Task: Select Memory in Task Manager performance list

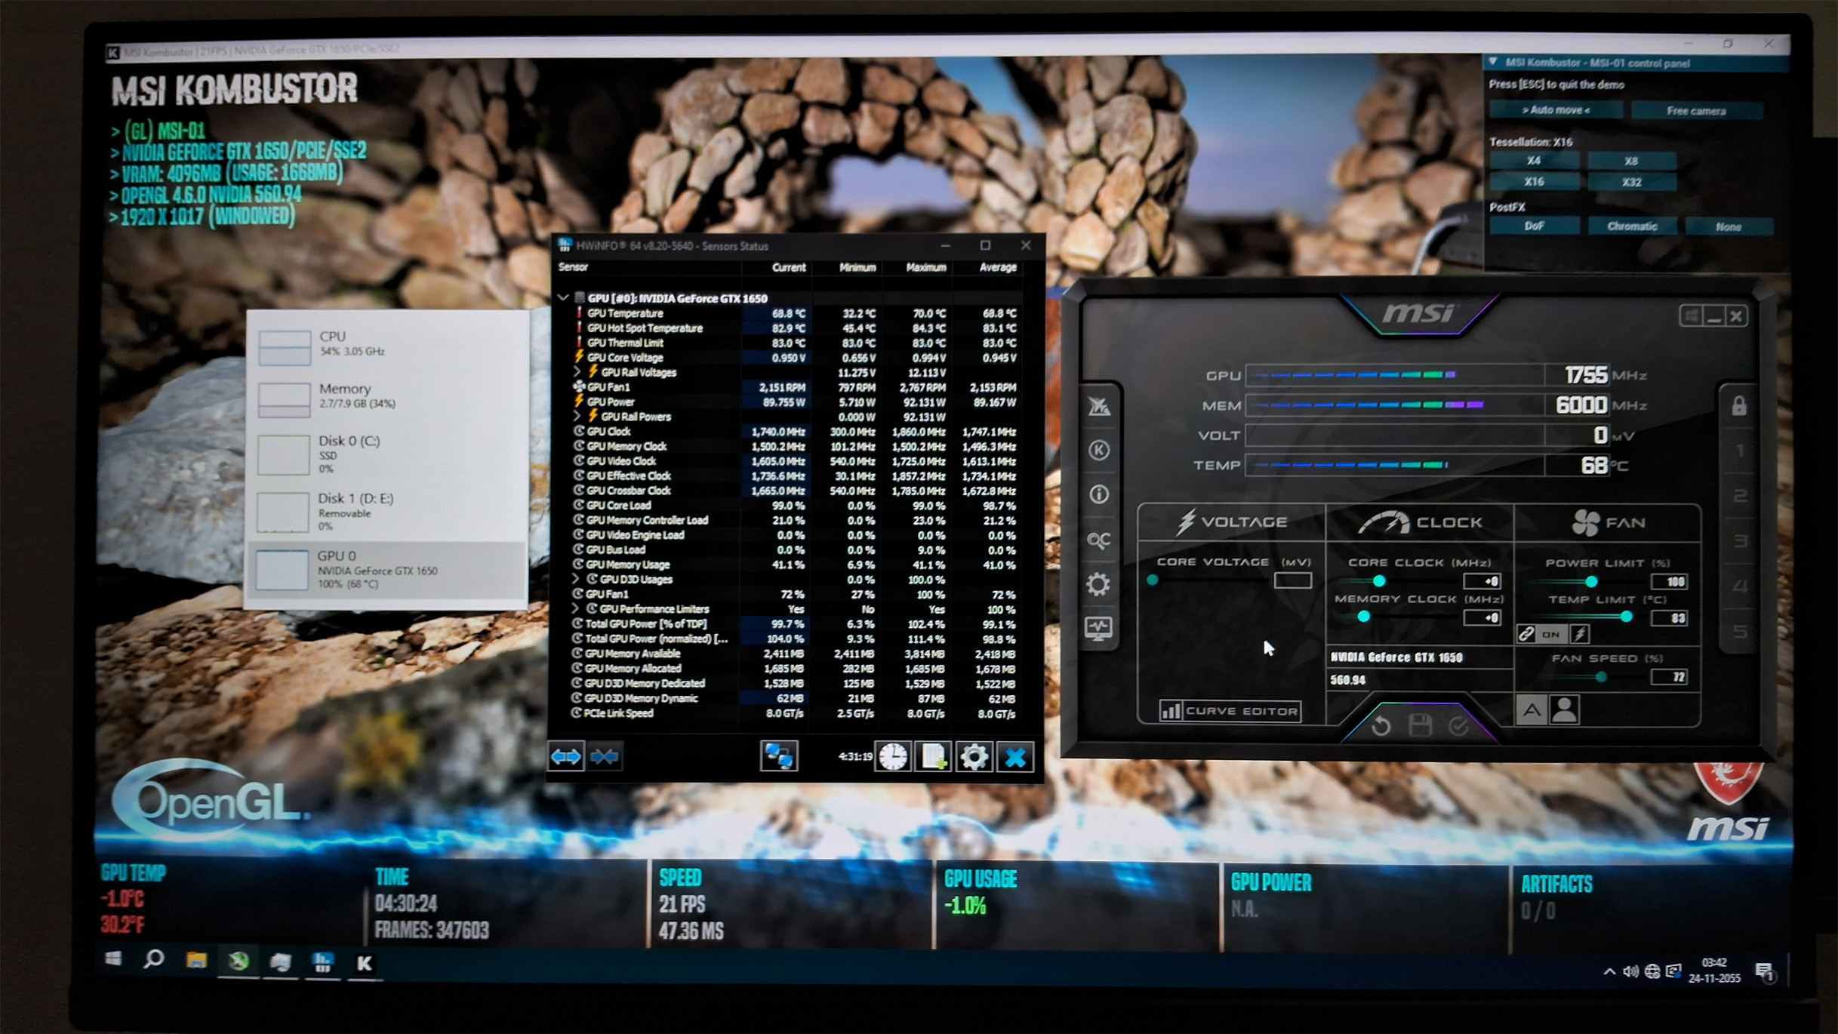Action: 387,398
